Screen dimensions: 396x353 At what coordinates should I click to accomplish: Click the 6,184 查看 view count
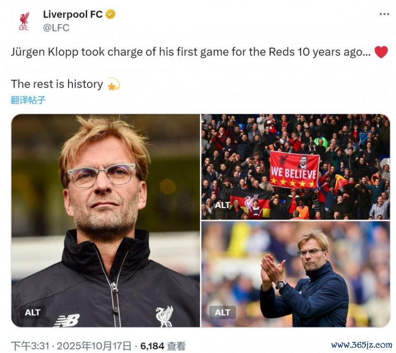[x=163, y=346]
